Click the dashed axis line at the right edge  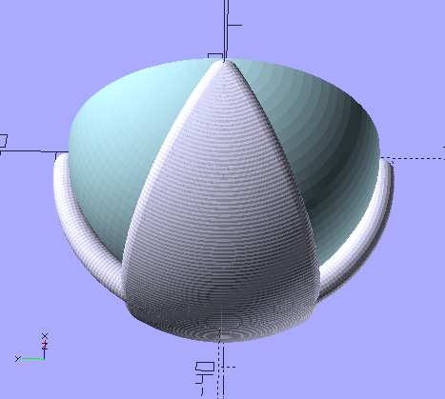413,158
